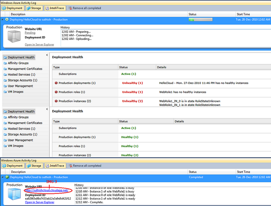Image resolution: width=271 pixels, height=206 pixels.
Task: Click Healthy (1) status for Production roles
Action: pos(130,146)
